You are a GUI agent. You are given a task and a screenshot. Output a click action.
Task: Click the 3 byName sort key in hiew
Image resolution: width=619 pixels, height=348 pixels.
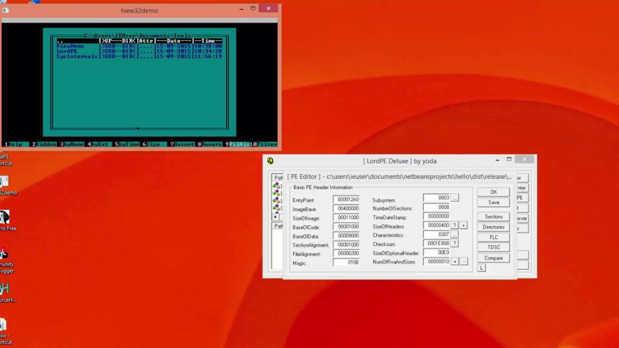click(72, 144)
